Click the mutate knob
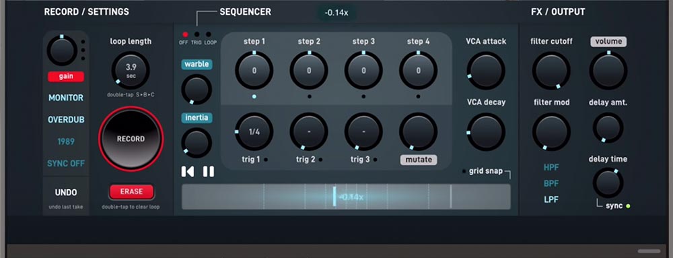Screen dimensions: 673x258 coord(419,132)
